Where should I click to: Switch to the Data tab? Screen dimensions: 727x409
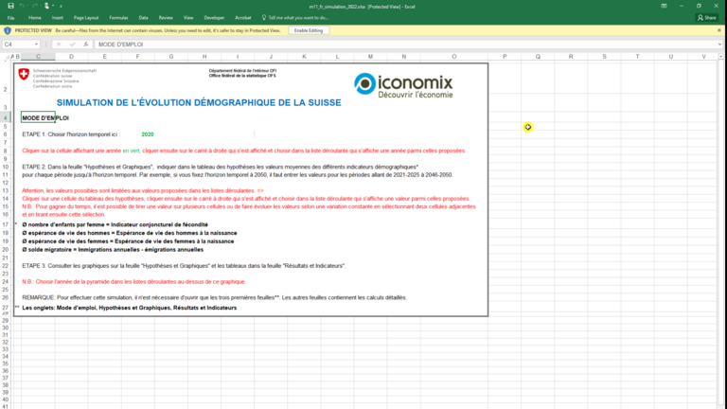point(143,18)
